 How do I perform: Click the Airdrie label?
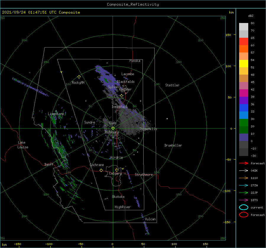pos(116,157)
